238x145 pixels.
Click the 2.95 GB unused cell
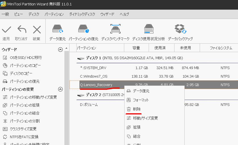tap(193, 85)
